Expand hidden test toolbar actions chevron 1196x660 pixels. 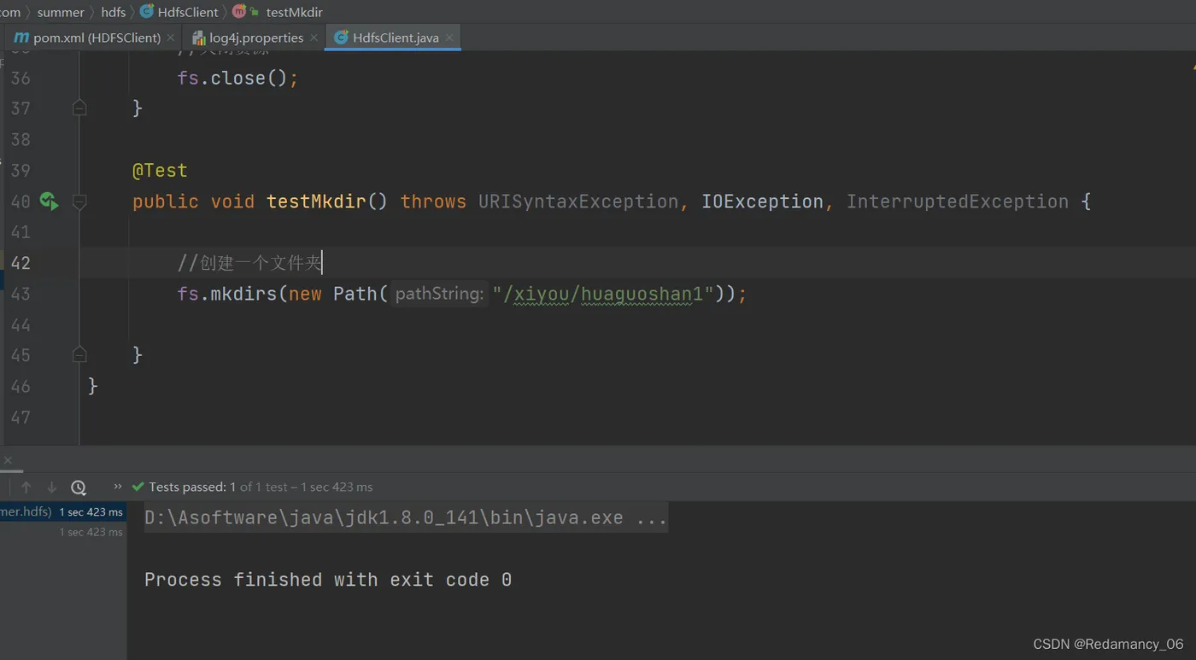118,487
